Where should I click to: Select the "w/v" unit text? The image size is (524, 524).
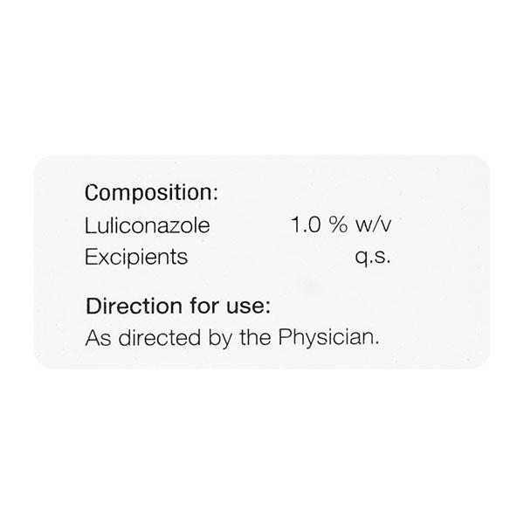372,224
